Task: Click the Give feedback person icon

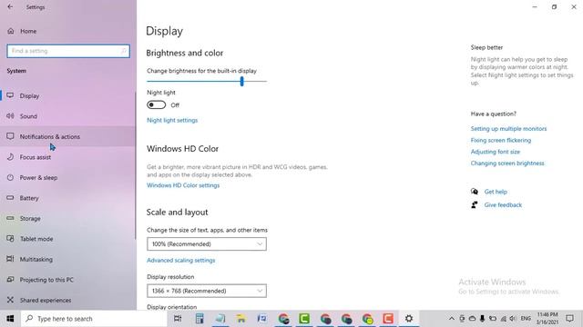Action: [475, 204]
